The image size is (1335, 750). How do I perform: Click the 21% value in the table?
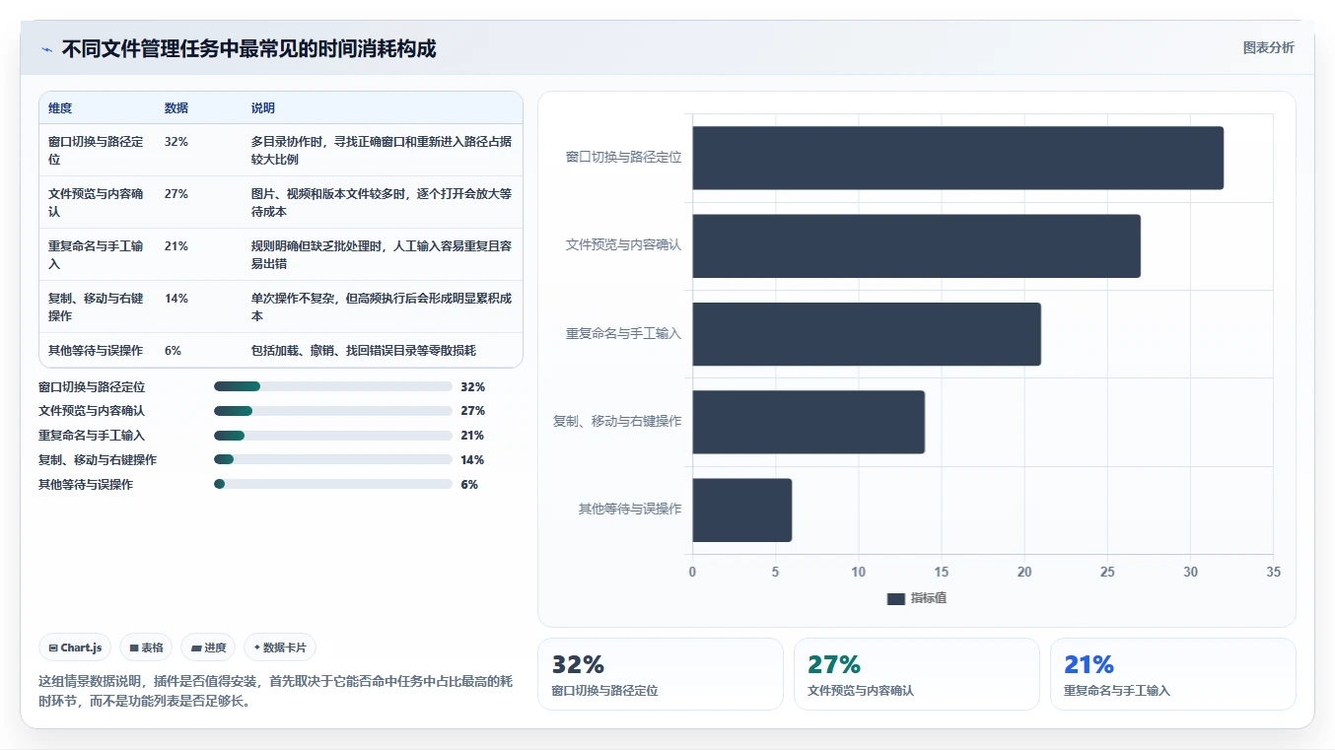(x=176, y=246)
